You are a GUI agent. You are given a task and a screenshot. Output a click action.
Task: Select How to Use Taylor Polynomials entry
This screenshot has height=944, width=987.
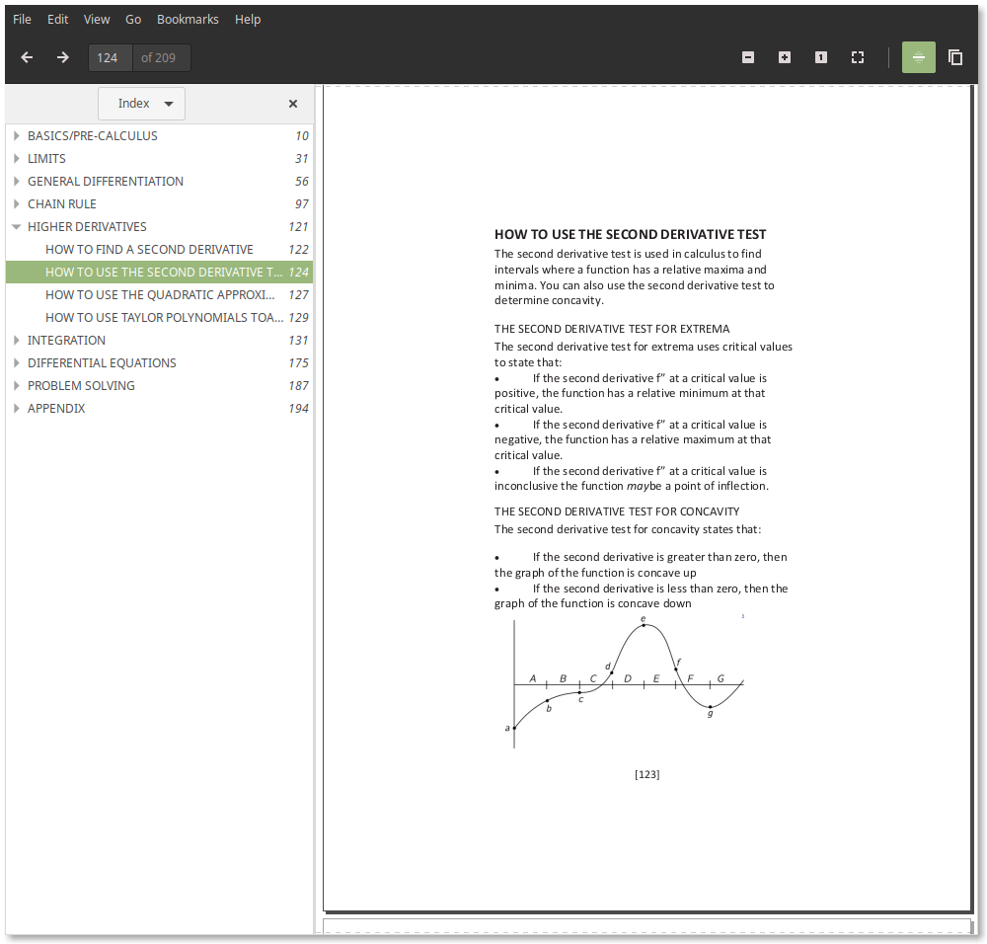pyautogui.click(x=163, y=318)
